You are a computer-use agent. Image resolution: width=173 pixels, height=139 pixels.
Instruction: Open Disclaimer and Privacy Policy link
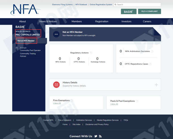[97, 124]
